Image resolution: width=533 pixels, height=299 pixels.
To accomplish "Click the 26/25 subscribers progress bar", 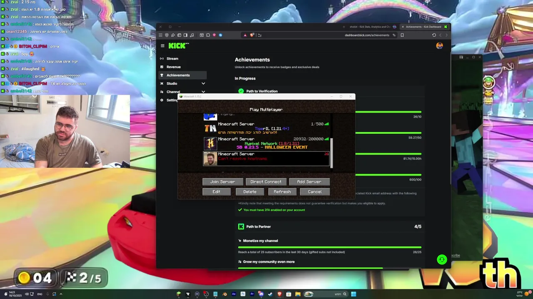I will [330, 247].
